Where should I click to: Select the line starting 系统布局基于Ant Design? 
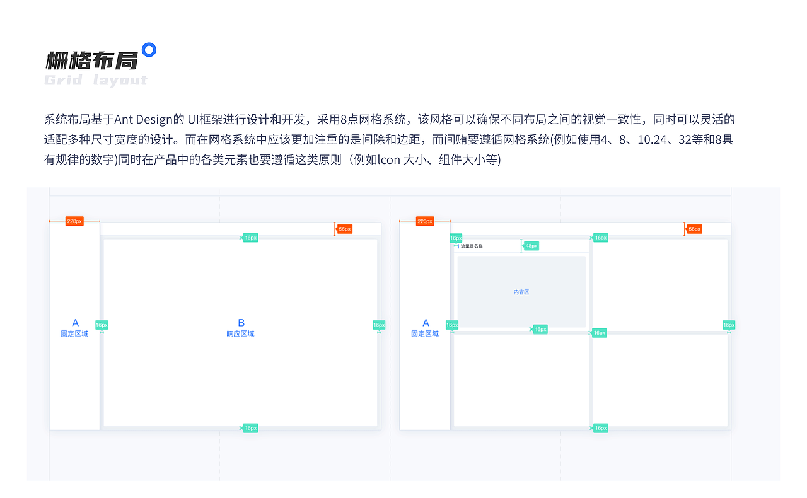pyautogui.click(x=390, y=119)
